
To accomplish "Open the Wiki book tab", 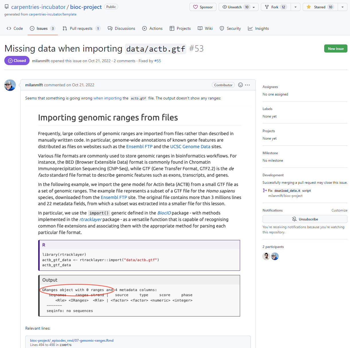I will 205,28.
